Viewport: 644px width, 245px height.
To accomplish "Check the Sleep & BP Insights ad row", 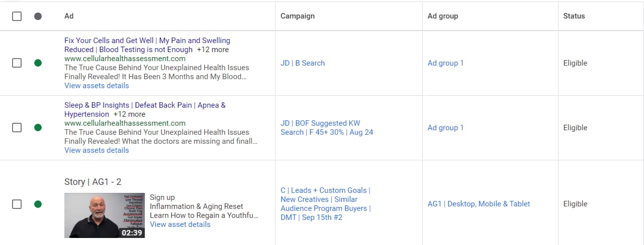I will pyautogui.click(x=17, y=128).
